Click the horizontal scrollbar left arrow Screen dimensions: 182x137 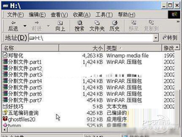click(x=5, y=130)
